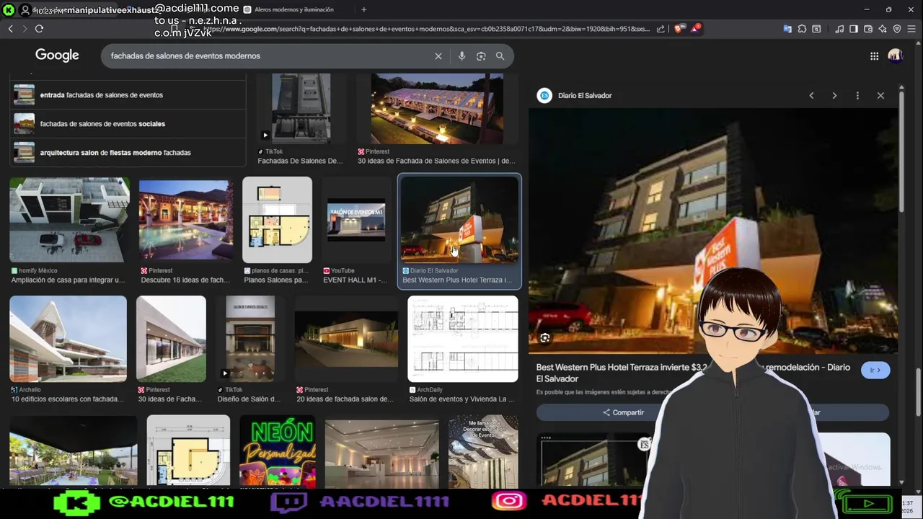Click the blue Ir visit button
This screenshot has width=923, height=519.
pos(875,370)
